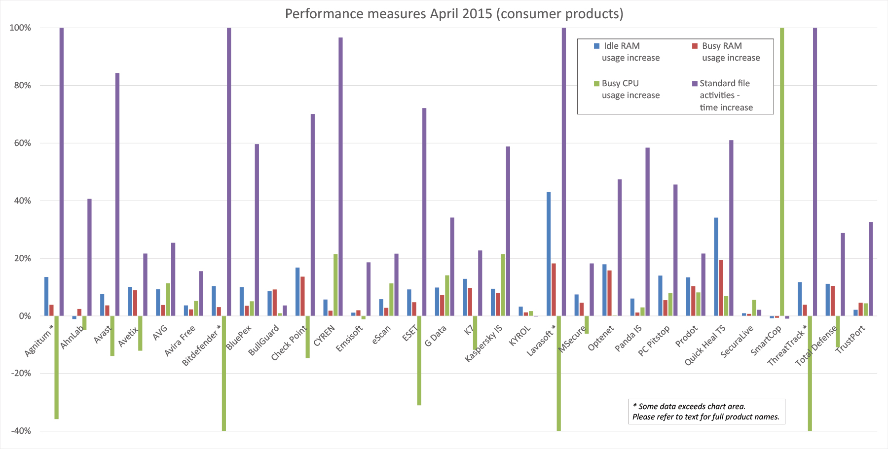Select the green Busy CPU legend swatch
This screenshot has height=449, width=888.
click(x=596, y=83)
